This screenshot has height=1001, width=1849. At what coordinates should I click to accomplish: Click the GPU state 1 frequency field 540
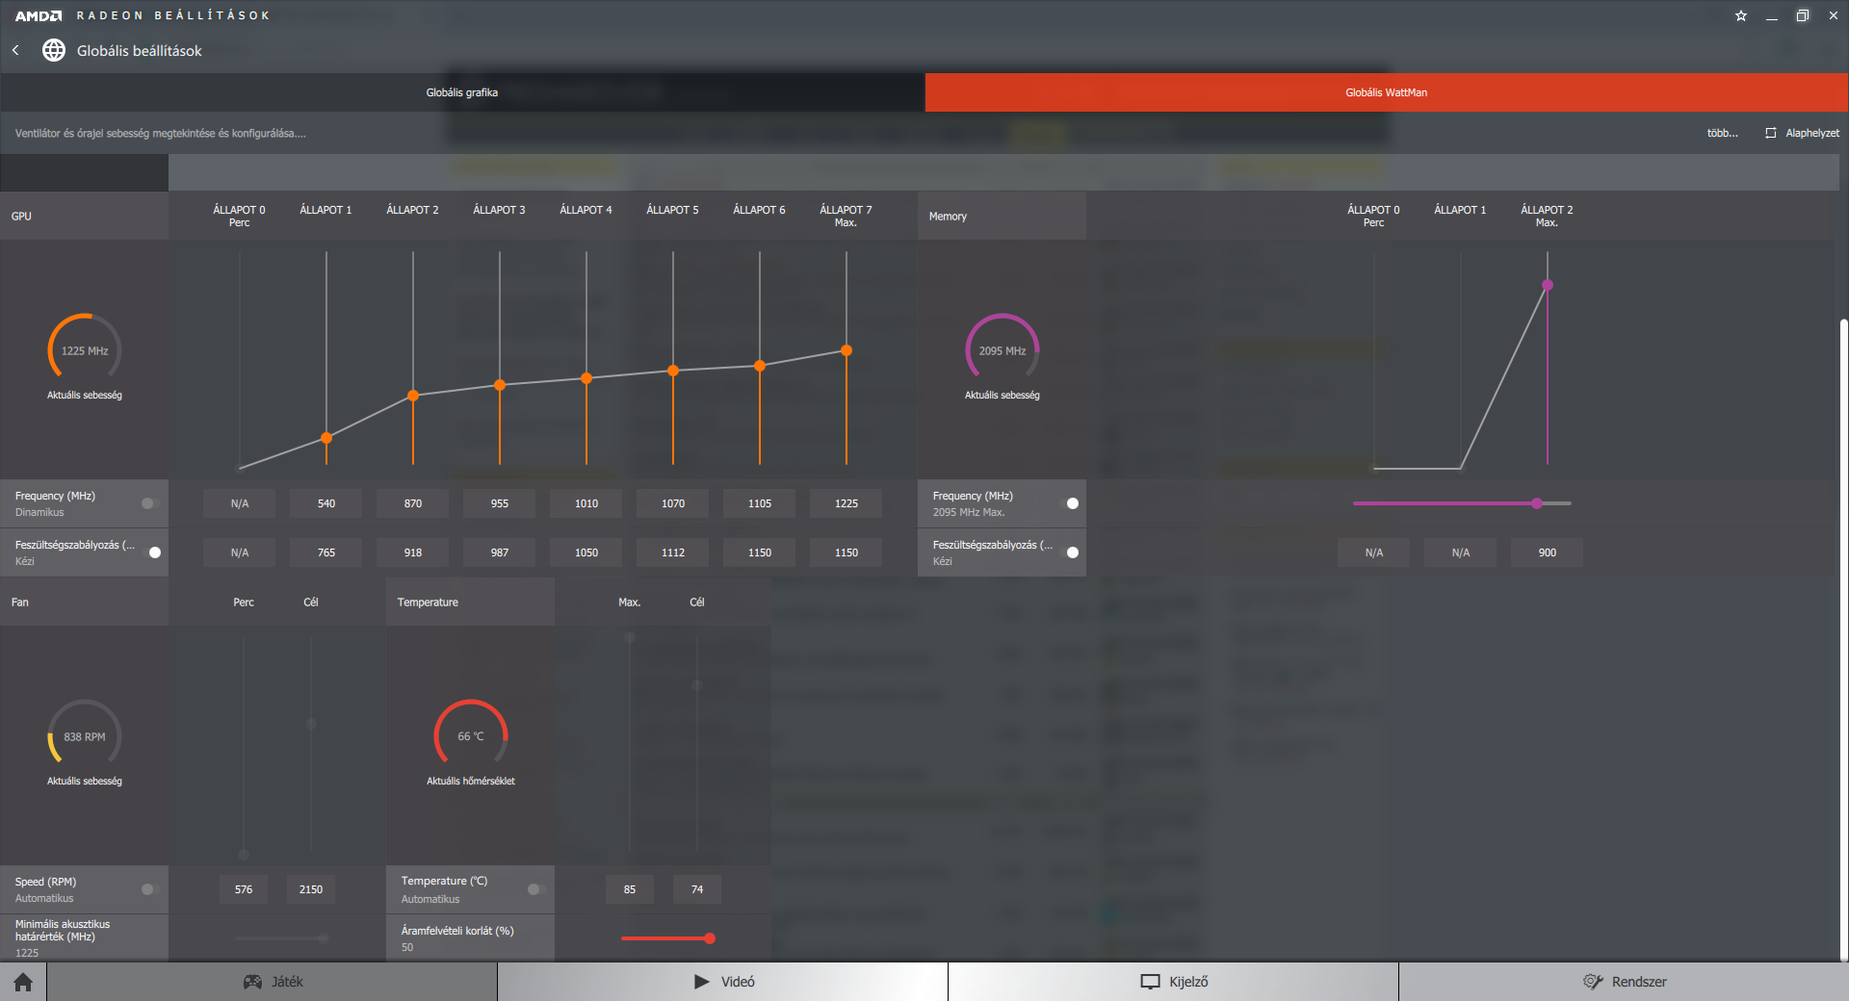point(326,503)
